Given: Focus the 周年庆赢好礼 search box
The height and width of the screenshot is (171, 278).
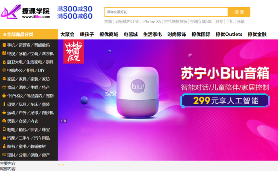Looking at the screenshot, I should point(166,12).
